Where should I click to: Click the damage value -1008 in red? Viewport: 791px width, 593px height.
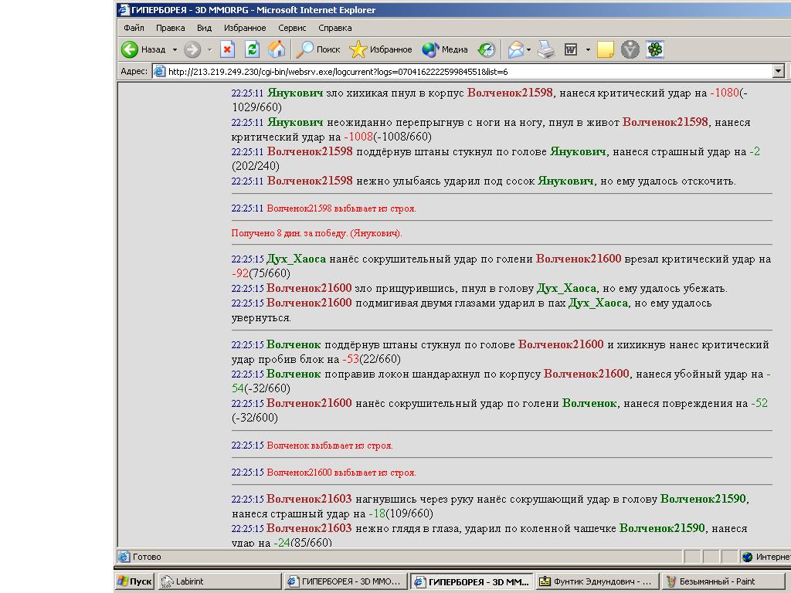point(358,137)
